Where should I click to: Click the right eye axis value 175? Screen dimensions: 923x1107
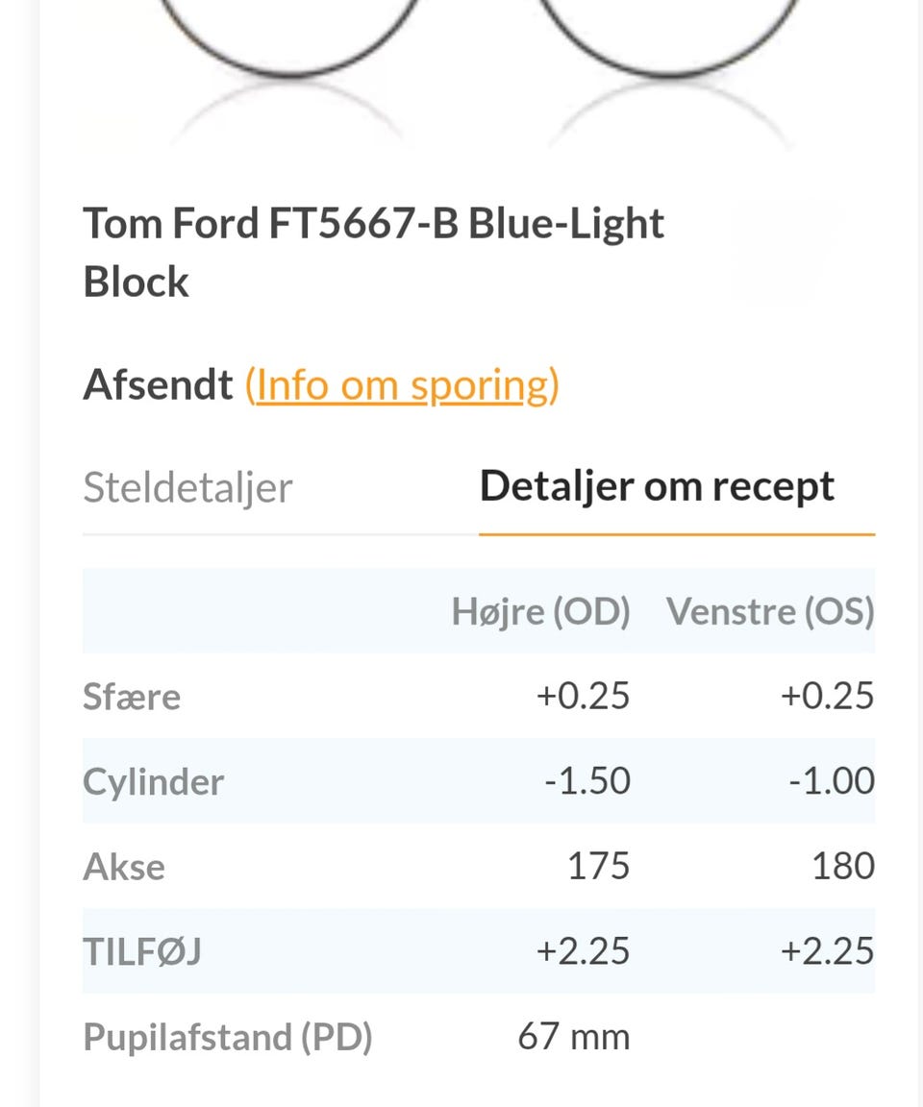(x=598, y=867)
